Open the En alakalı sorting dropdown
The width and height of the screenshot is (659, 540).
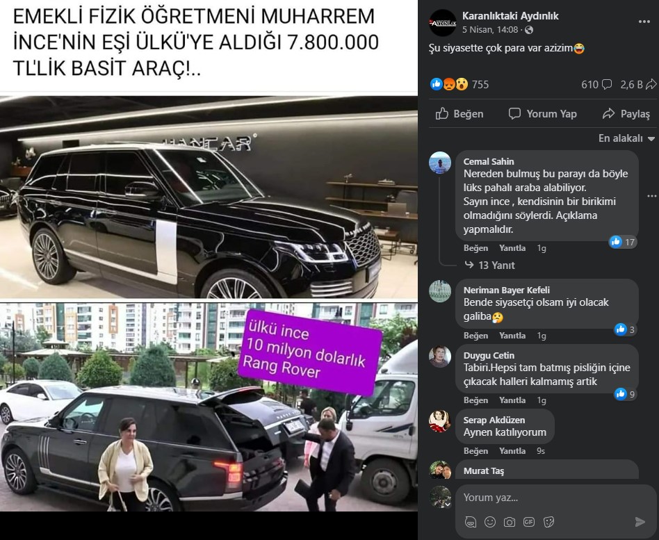coord(626,138)
